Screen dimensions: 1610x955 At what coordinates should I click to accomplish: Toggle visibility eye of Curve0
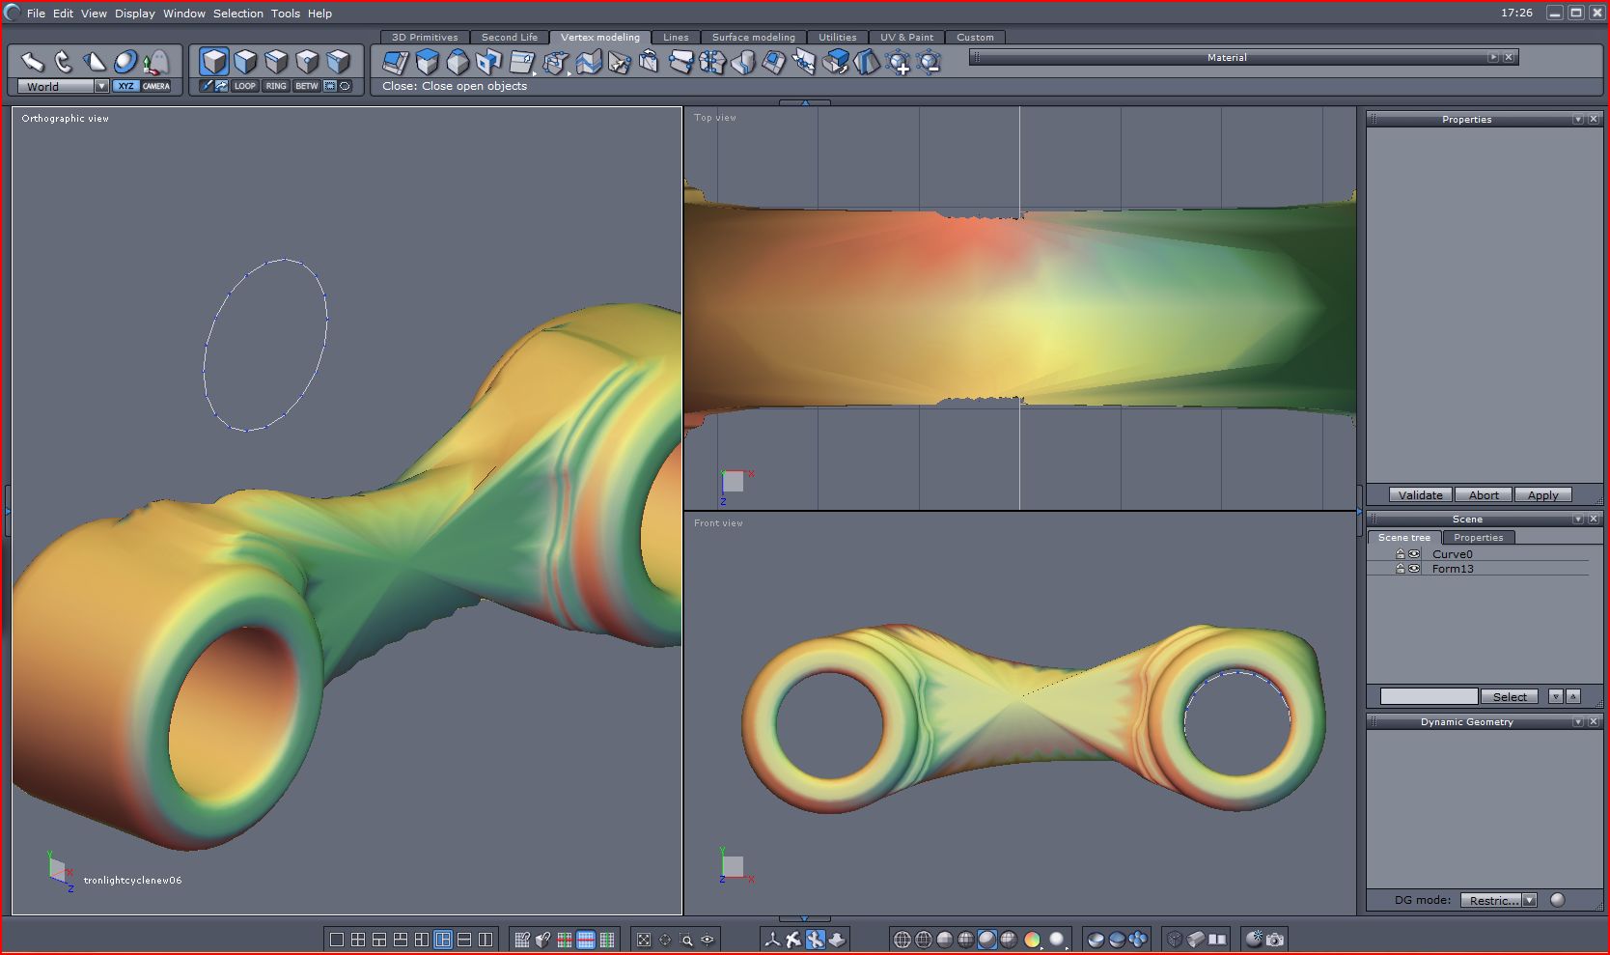tap(1414, 554)
